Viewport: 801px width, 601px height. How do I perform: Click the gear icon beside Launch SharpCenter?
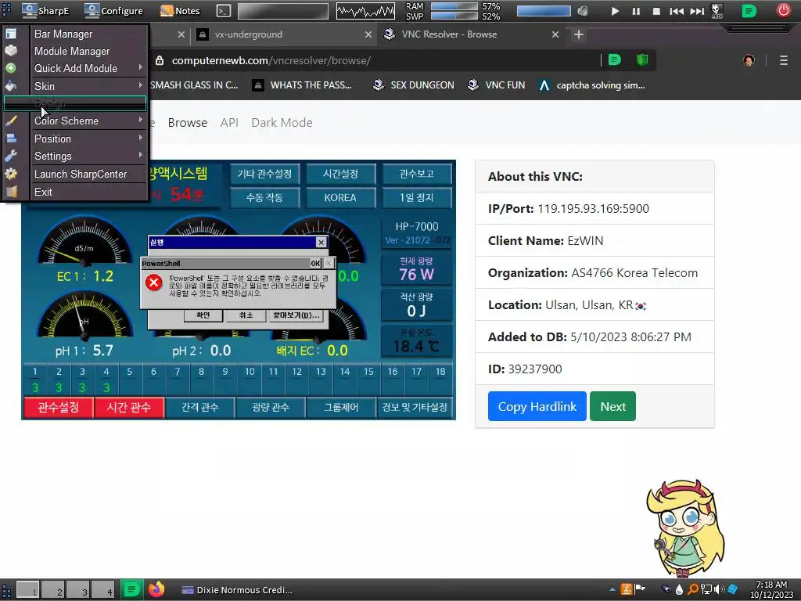(11, 174)
